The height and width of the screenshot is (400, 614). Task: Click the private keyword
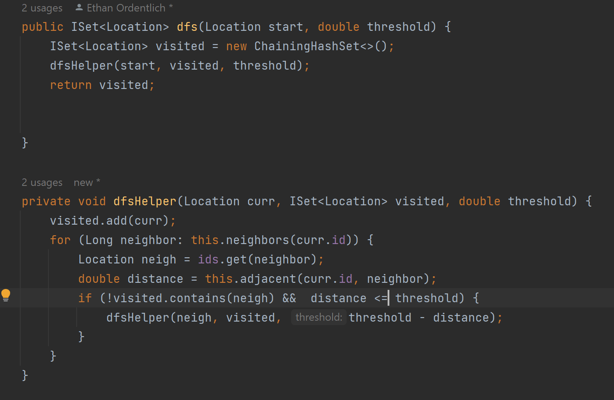(46, 201)
